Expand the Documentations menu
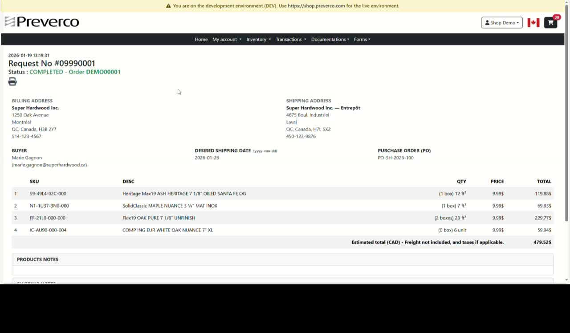570x333 pixels. point(330,39)
